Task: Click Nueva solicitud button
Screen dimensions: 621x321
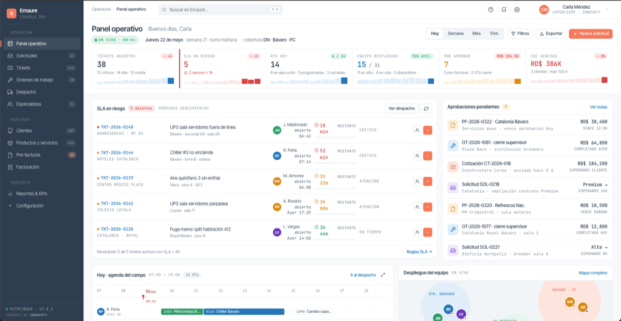Action: coord(590,34)
